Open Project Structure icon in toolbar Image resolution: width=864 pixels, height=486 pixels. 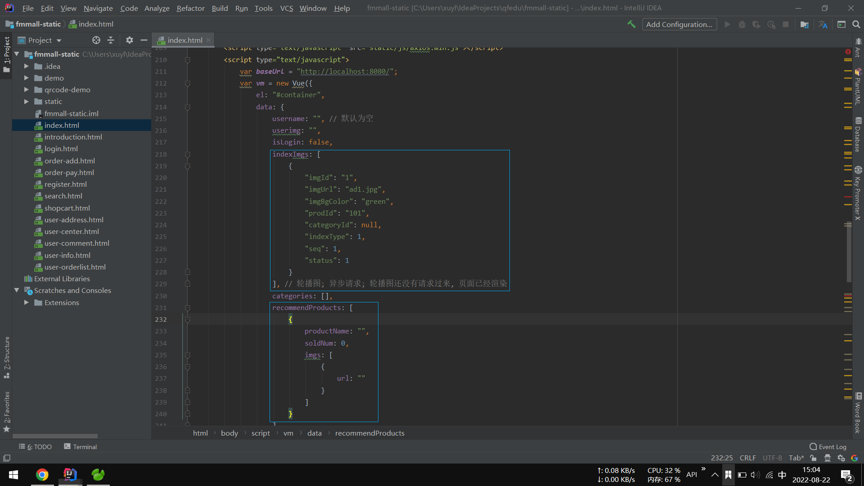pos(805,24)
